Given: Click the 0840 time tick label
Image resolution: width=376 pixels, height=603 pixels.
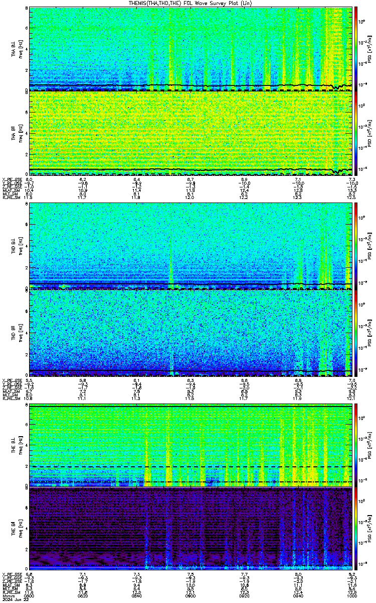Looking at the screenshot, I should point(137,596).
